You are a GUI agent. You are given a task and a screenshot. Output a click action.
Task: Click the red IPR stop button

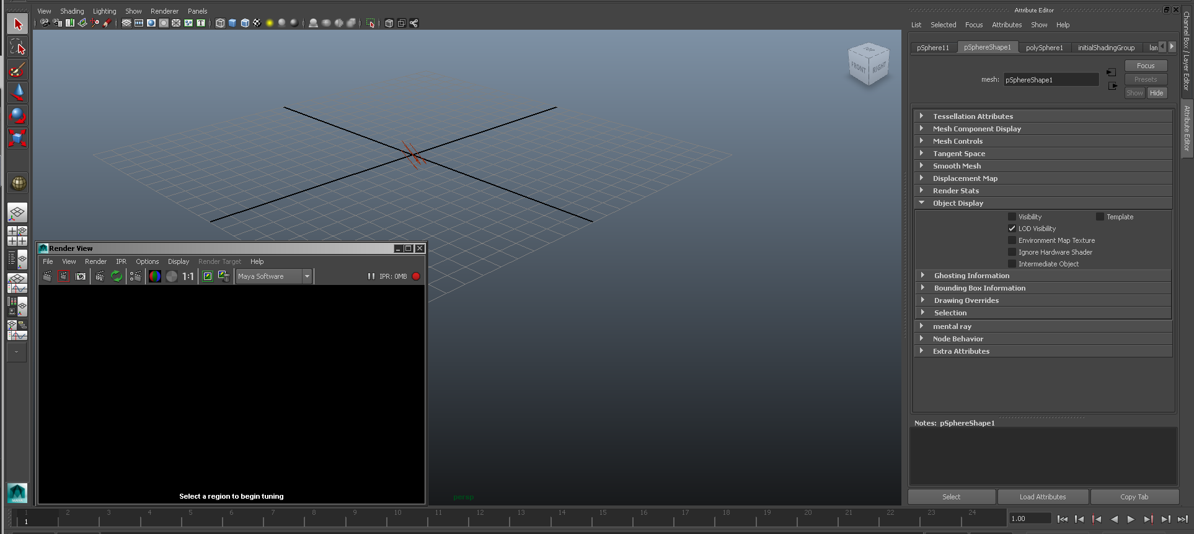tap(416, 276)
